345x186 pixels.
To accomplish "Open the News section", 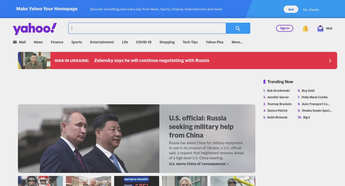I will pyautogui.click(x=38, y=42).
